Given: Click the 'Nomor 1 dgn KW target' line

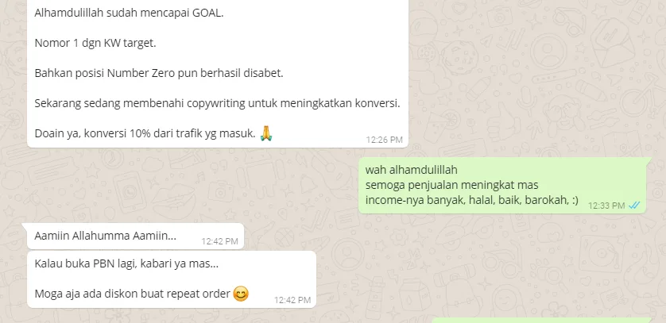Looking at the screenshot, I should point(95,43).
